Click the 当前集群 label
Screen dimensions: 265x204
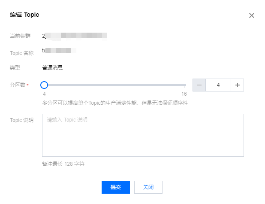[20, 36]
